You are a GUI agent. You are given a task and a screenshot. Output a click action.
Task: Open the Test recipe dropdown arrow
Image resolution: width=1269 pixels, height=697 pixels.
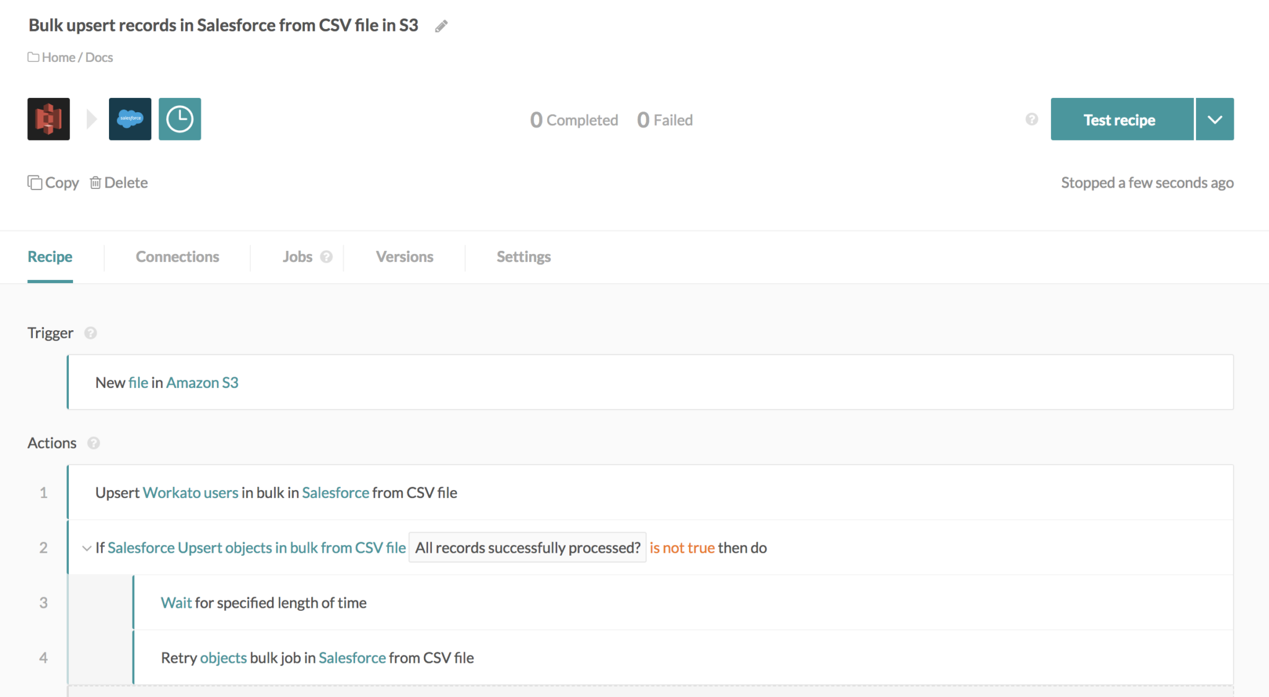pyautogui.click(x=1214, y=119)
